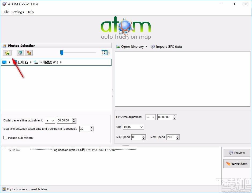Enable Include sub folders checkbox
This screenshot has width=252, height=193.
(5, 138)
